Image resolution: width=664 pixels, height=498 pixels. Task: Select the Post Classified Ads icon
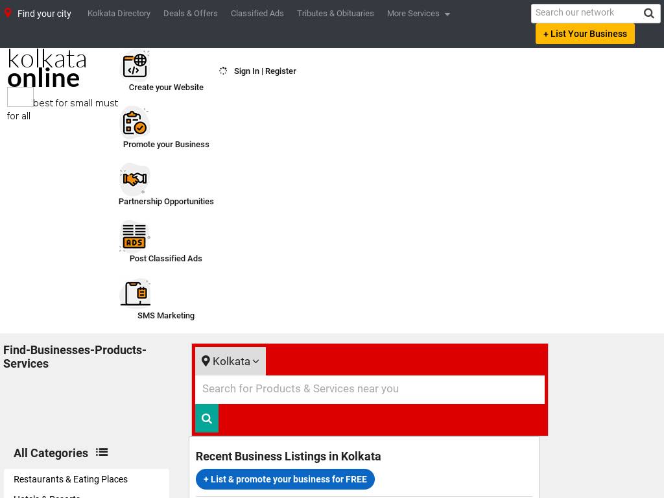(135, 236)
